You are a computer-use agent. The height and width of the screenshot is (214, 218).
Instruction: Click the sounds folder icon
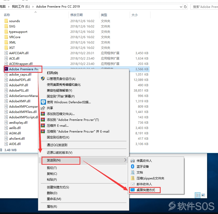6,21
